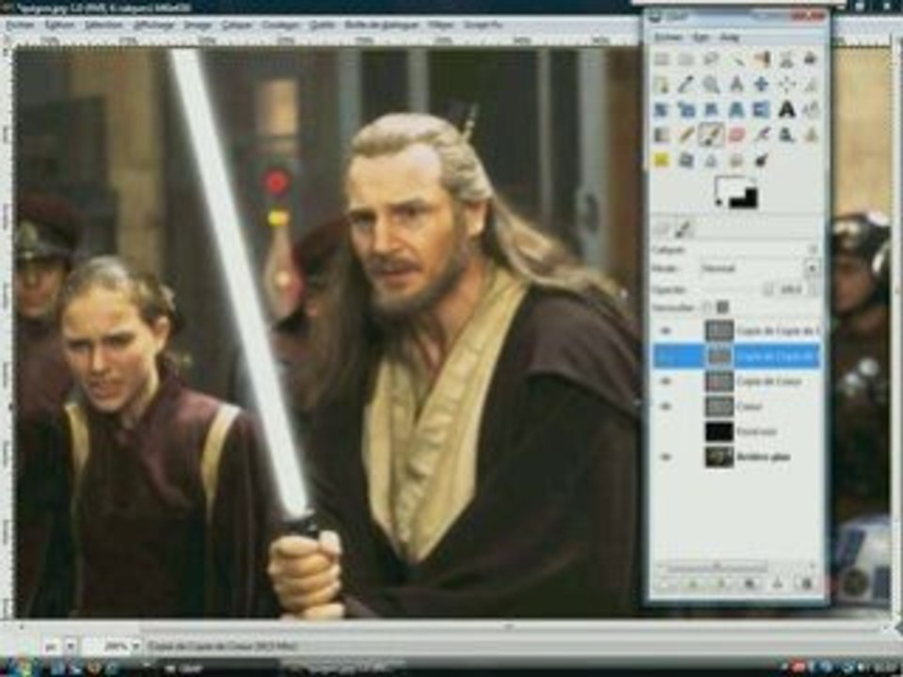Open the layer Mode 'Normal' dropdown
903x677 pixels.
coord(760,268)
